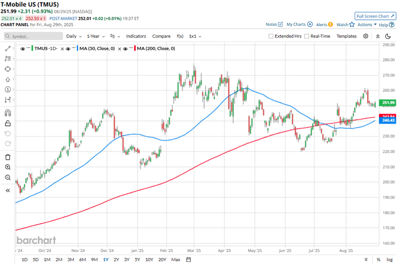Toggle log scale on price axis

tap(389, 260)
